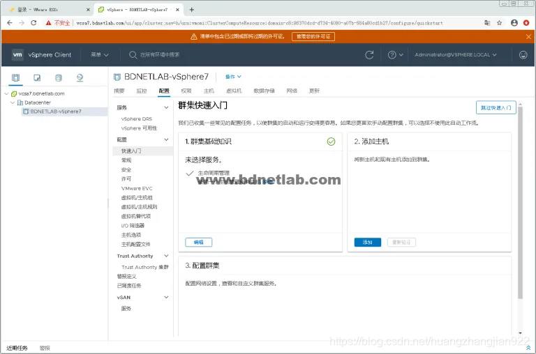
Task: Collapse the 配置 section in config sidebar
Action: (166, 139)
